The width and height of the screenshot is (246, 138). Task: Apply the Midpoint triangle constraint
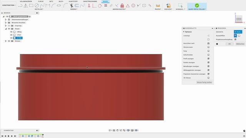(128, 6)
